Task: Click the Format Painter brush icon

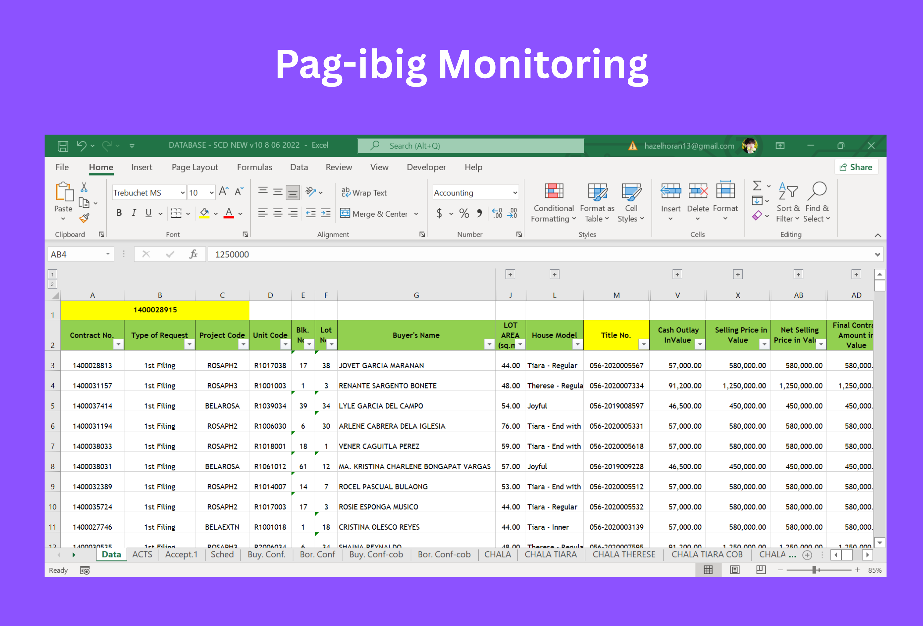Action: coord(84,218)
